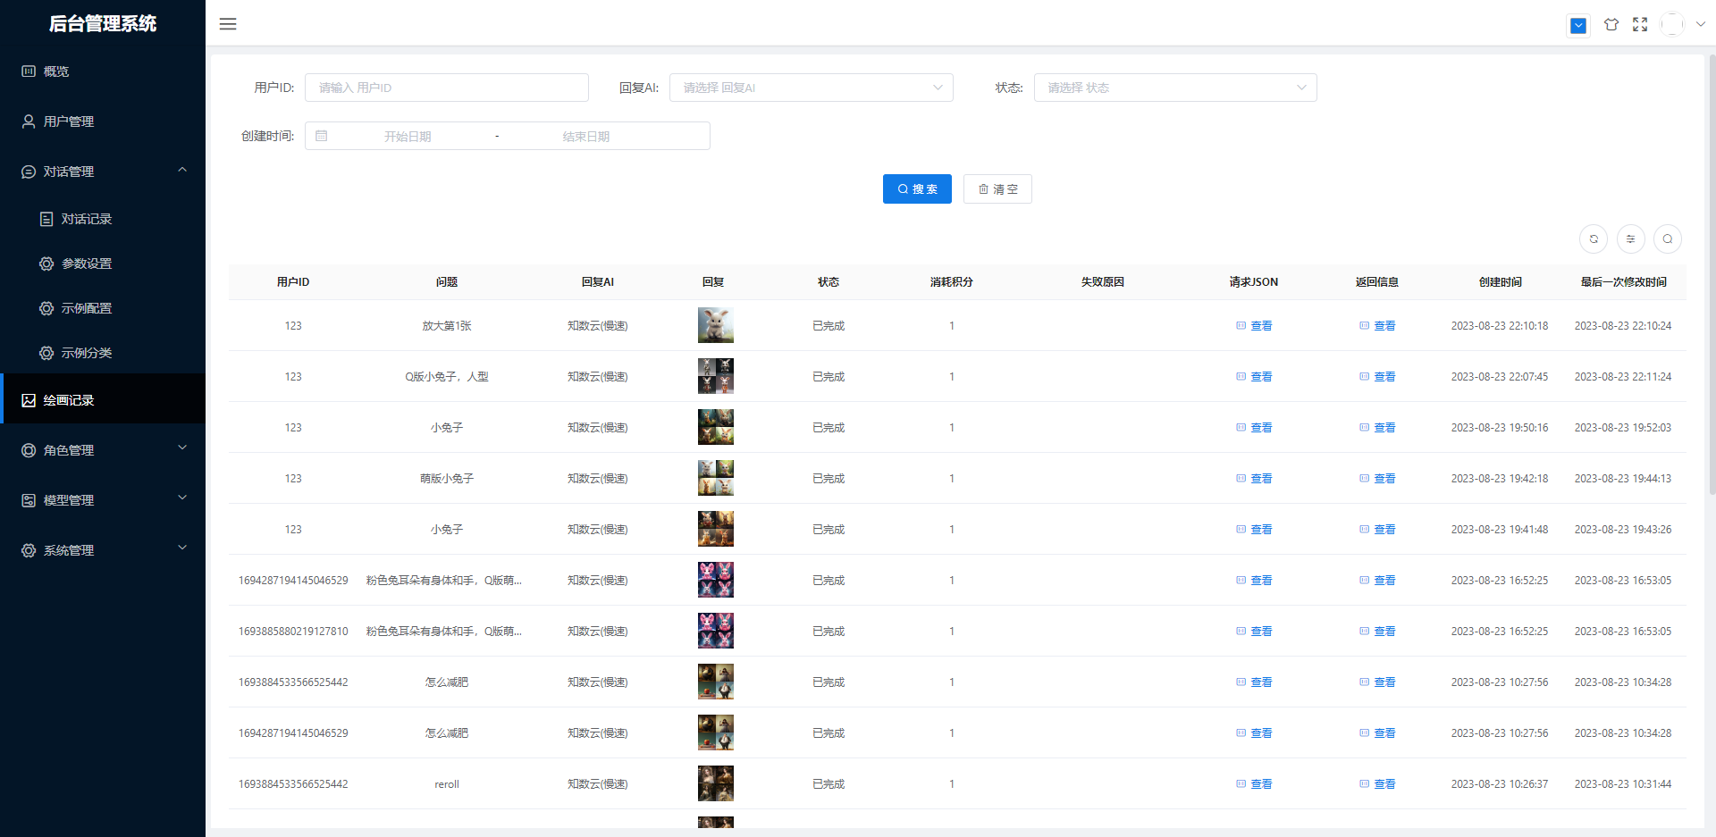View 请求JSON for the 放大第1张 row

pyautogui.click(x=1254, y=326)
